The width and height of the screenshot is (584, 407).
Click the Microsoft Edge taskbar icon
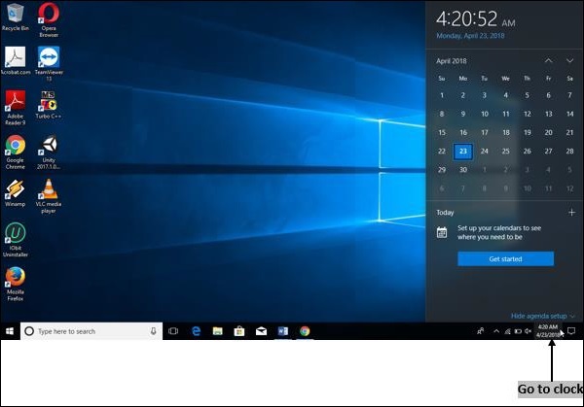pos(196,331)
